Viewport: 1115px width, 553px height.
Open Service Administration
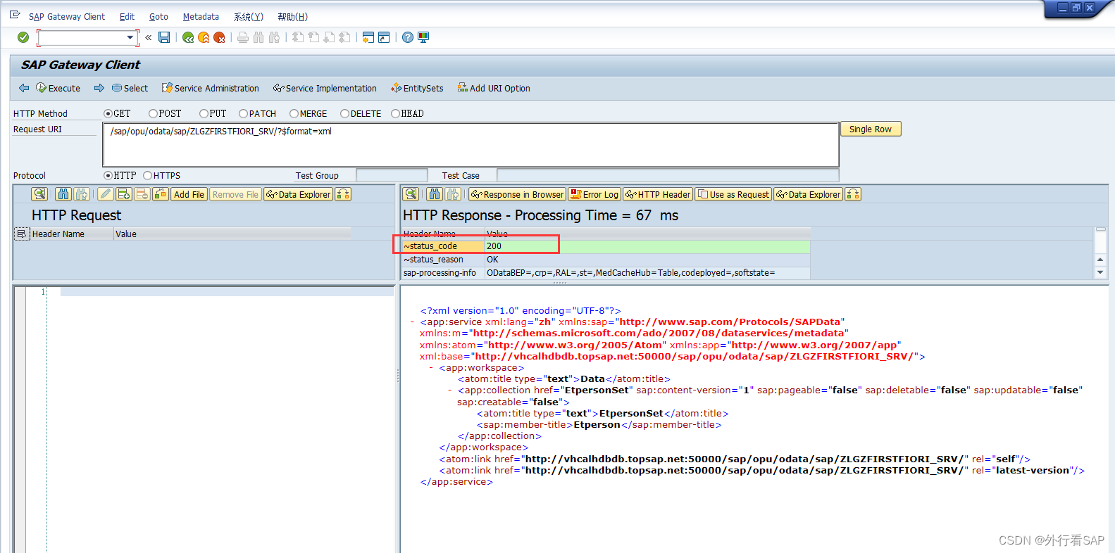[x=210, y=88]
